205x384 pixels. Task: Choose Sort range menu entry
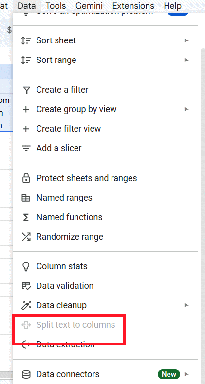107,60
